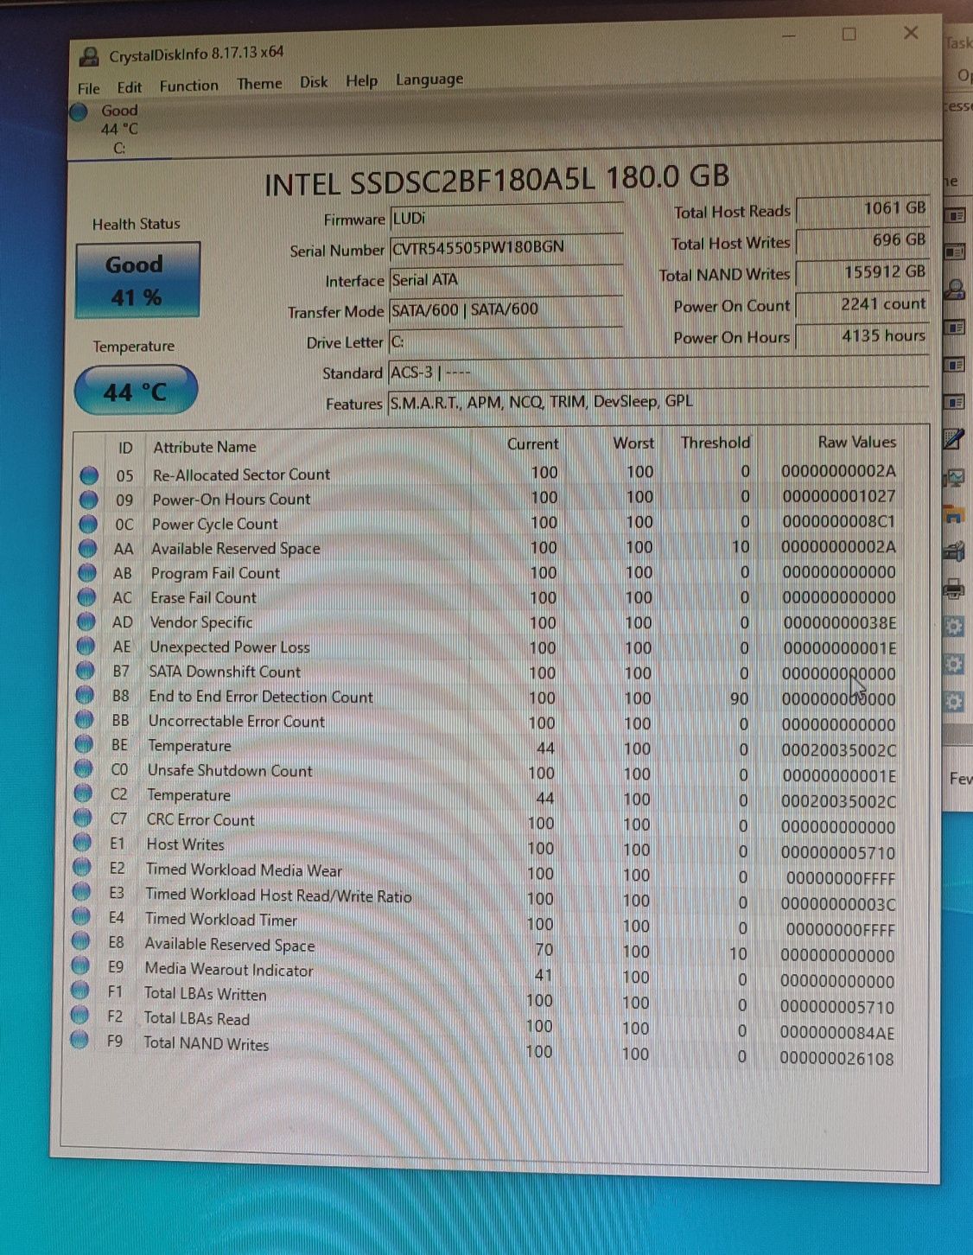
Task: Click status circle for Host Writes
Action: [82, 842]
